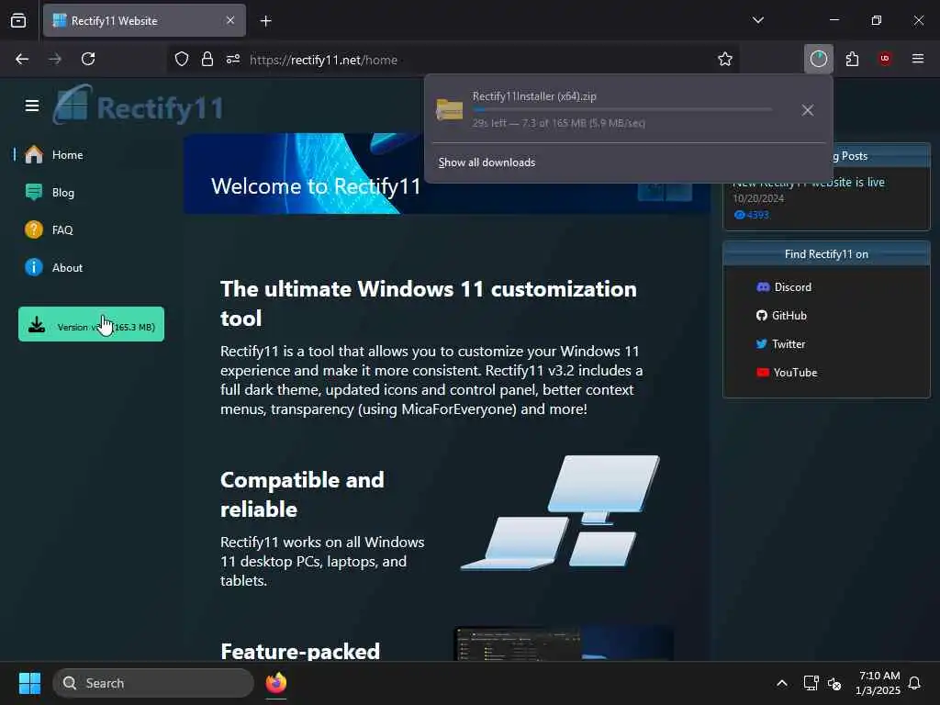This screenshot has height=705, width=940.
Task: Click the Rectify11 logo
Action: coord(138,106)
